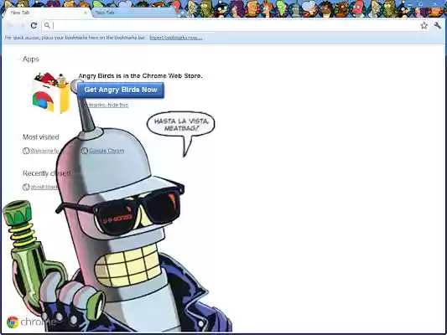Click the globe icon beside about:blank link
Image resolution: width=447 pixels, height=335 pixels.
pyautogui.click(x=26, y=187)
